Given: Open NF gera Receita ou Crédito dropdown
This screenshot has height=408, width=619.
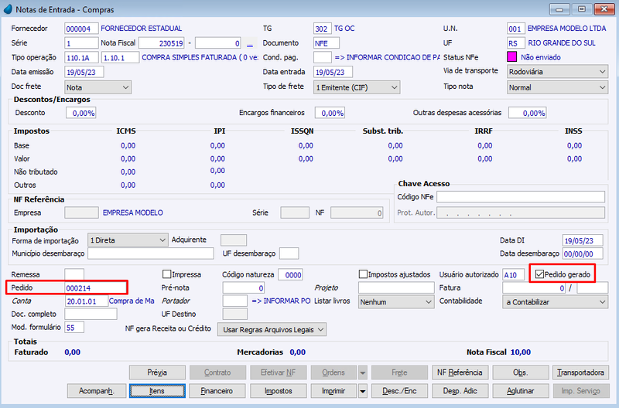Looking at the screenshot, I should click(x=272, y=329).
